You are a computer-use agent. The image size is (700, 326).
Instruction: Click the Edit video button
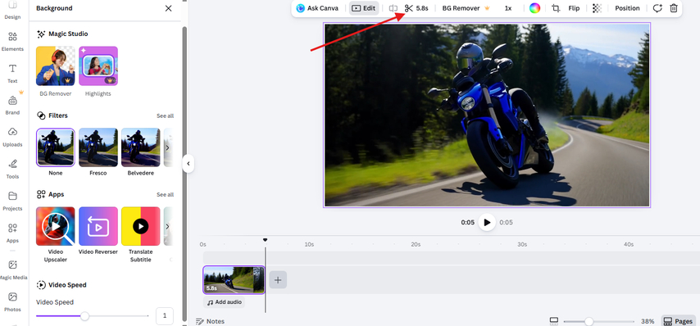364,8
